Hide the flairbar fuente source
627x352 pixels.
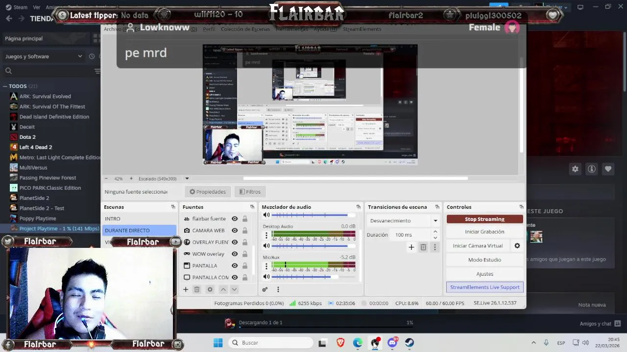click(235, 219)
